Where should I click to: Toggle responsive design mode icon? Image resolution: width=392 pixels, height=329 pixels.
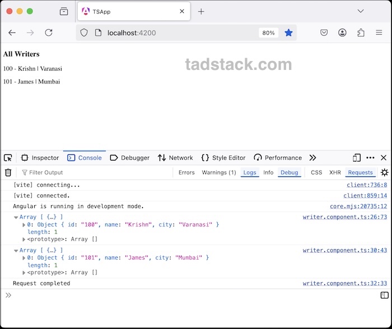[357, 158]
